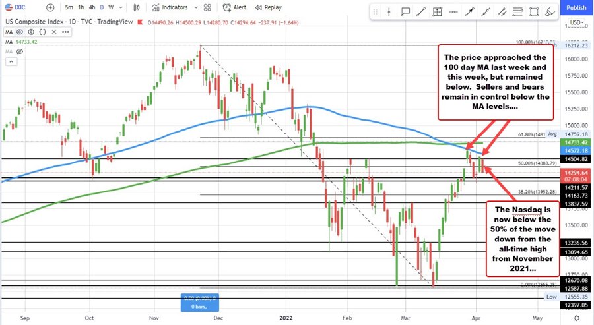Click the 50.00%(14383.79) Fibonacci level label

pyautogui.click(x=537, y=163)
